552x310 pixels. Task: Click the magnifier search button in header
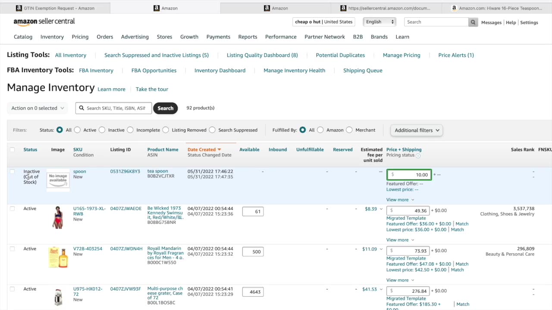(x=473, y=22)
